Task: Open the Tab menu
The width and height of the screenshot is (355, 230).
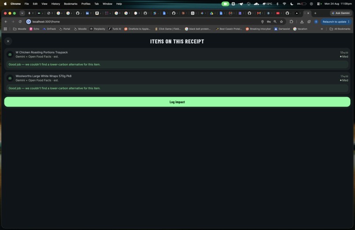Action: click(x=96, y=4)
